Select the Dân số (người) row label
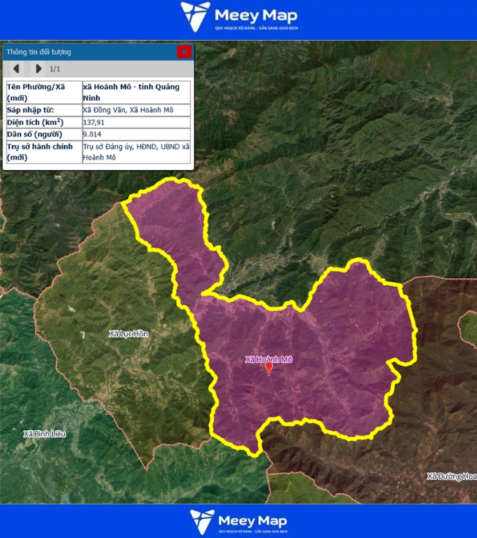 pos(34,134)
